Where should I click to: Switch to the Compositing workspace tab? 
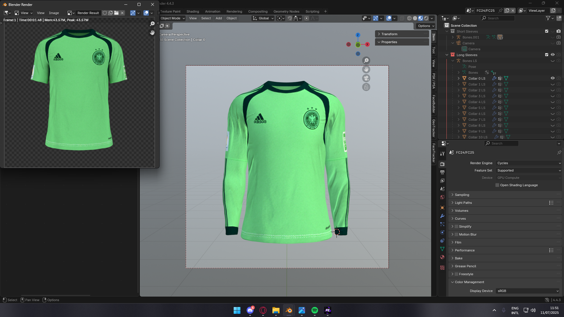coord(258,11)
